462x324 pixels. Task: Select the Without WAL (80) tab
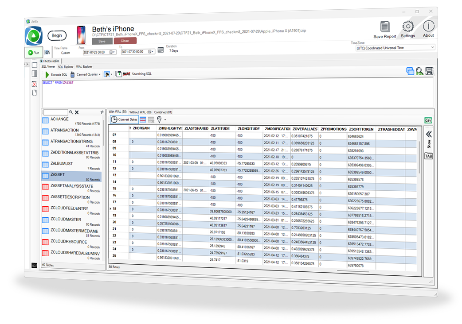pos(140,112)
